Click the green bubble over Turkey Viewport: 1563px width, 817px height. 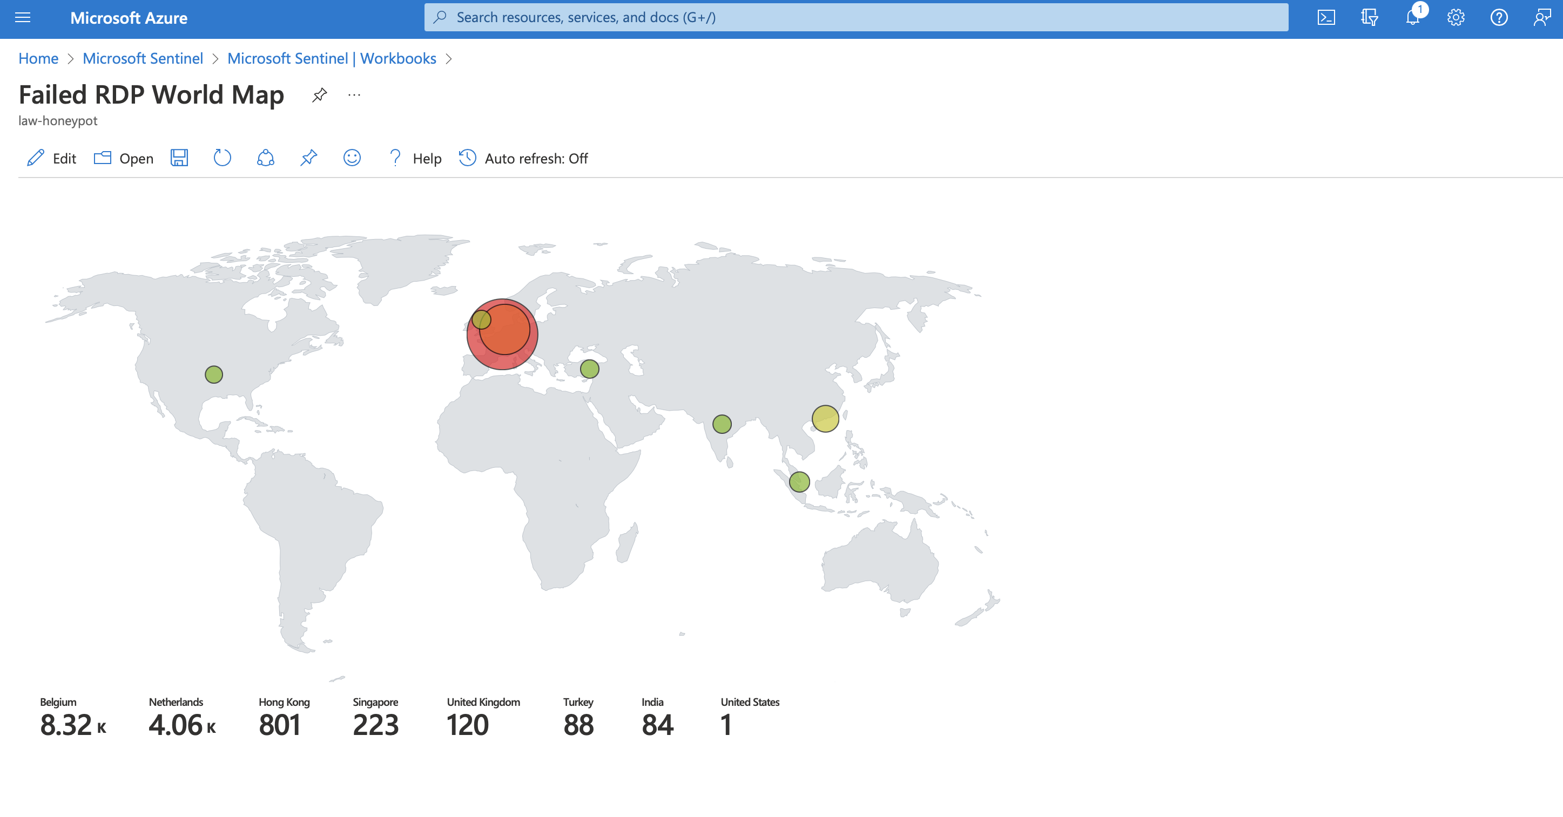(x=590, y=369)
